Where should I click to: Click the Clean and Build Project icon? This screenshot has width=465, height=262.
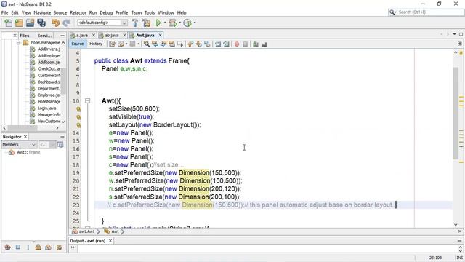(146, 23)
